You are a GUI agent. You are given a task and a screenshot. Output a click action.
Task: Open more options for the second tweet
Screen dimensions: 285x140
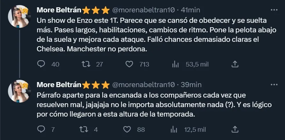pos(274,85)
